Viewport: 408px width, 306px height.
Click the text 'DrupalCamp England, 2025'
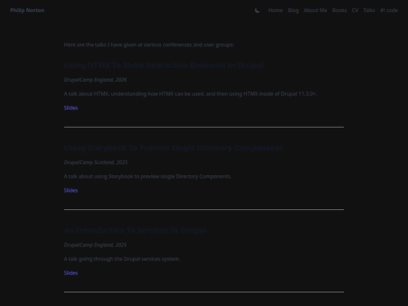tap(95, 245)
